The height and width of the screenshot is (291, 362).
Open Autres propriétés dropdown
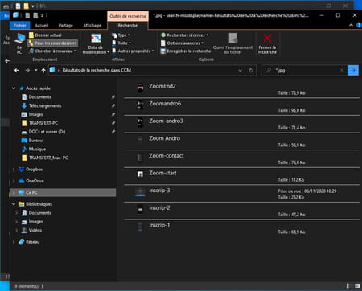(x=133, y=51)
